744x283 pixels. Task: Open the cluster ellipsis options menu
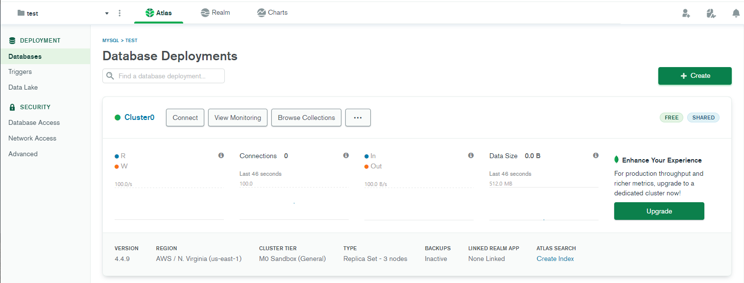(358, 118)
